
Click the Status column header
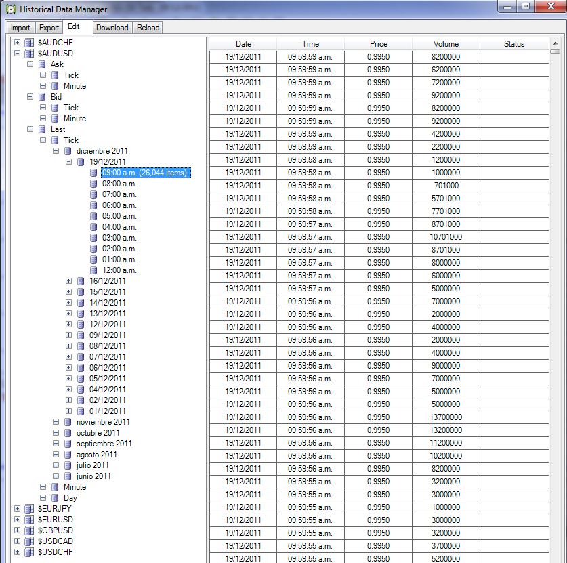[514, 44]
